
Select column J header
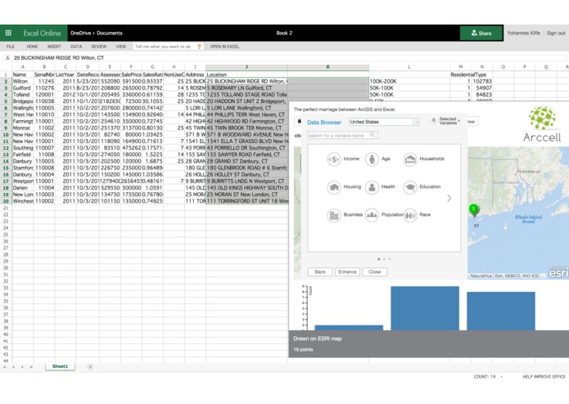pyautogui.click(x=246, y=67)
